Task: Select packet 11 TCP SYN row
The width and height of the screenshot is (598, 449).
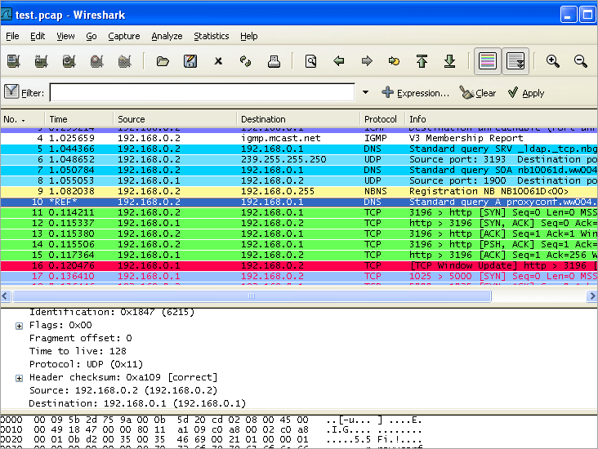Action: [x=299, y=212]
